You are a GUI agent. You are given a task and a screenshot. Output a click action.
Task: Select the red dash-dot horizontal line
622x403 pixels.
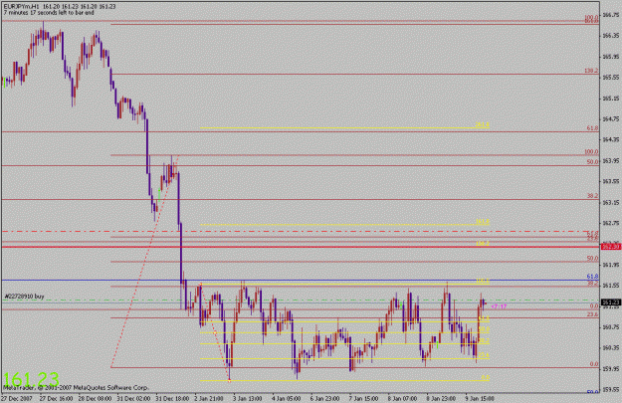pos(301,231)
